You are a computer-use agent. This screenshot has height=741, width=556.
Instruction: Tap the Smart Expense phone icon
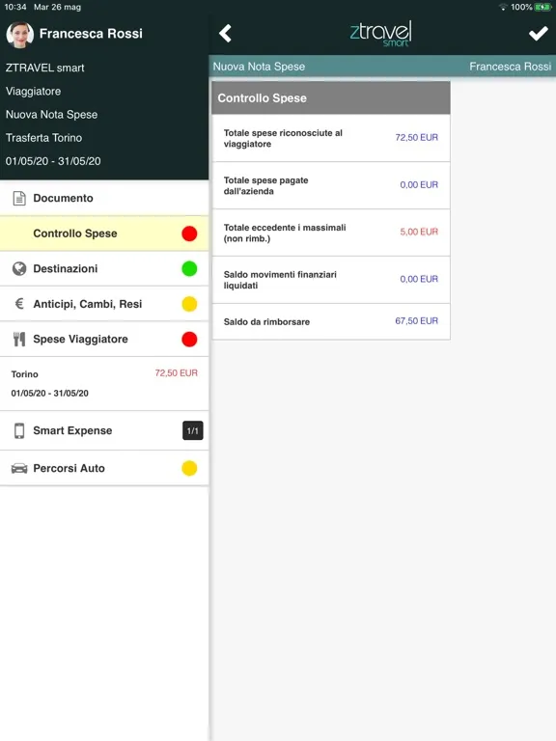(19, 430)
